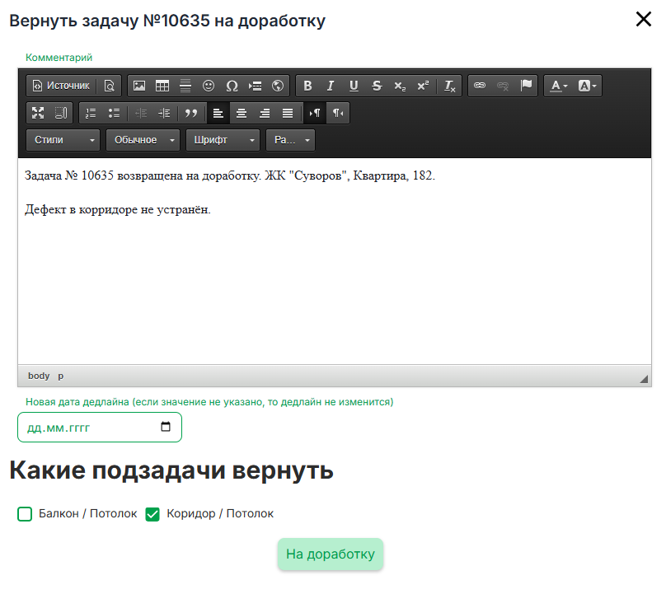Viewport: 666px width, 594px height.
Task: Toggle underline formatting
Action: 354,86
